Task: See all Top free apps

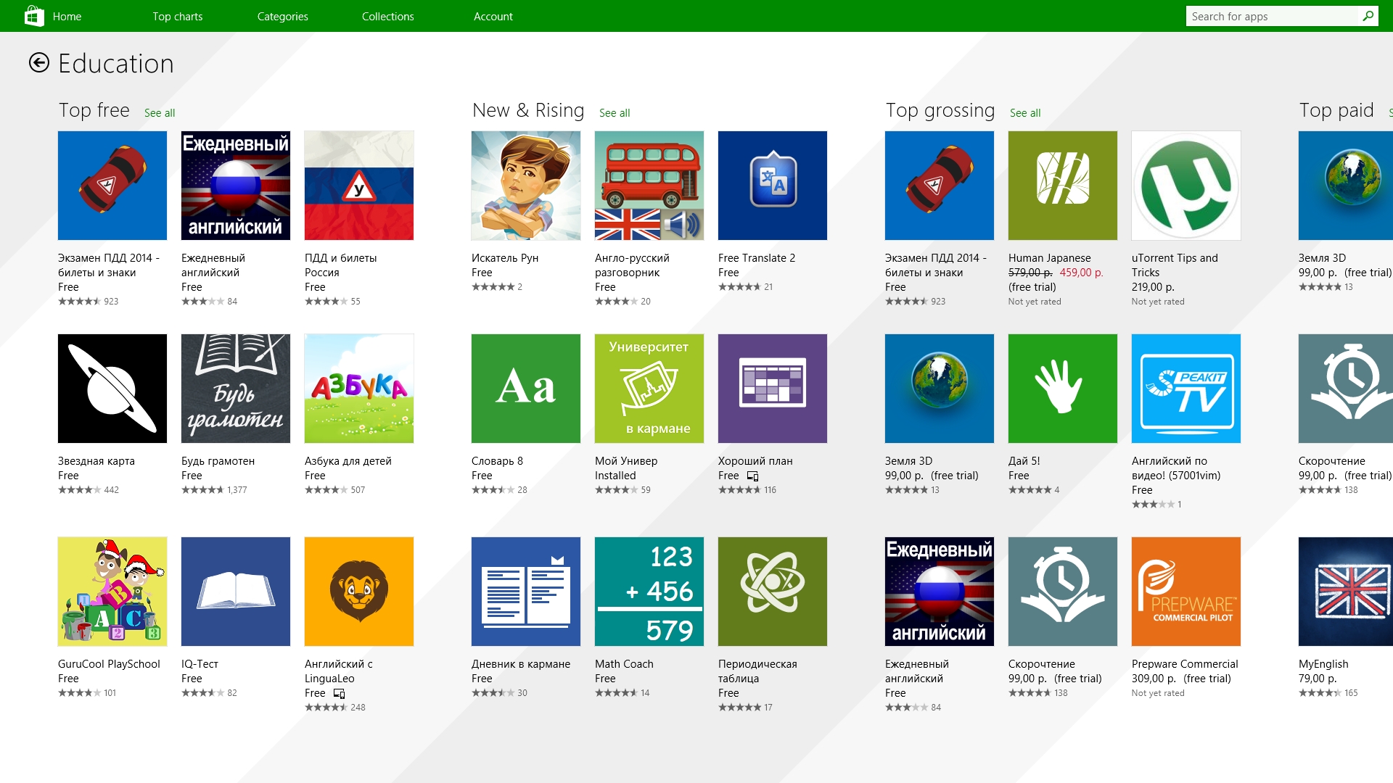Action: pyautogui.click(x=160, y=113)
